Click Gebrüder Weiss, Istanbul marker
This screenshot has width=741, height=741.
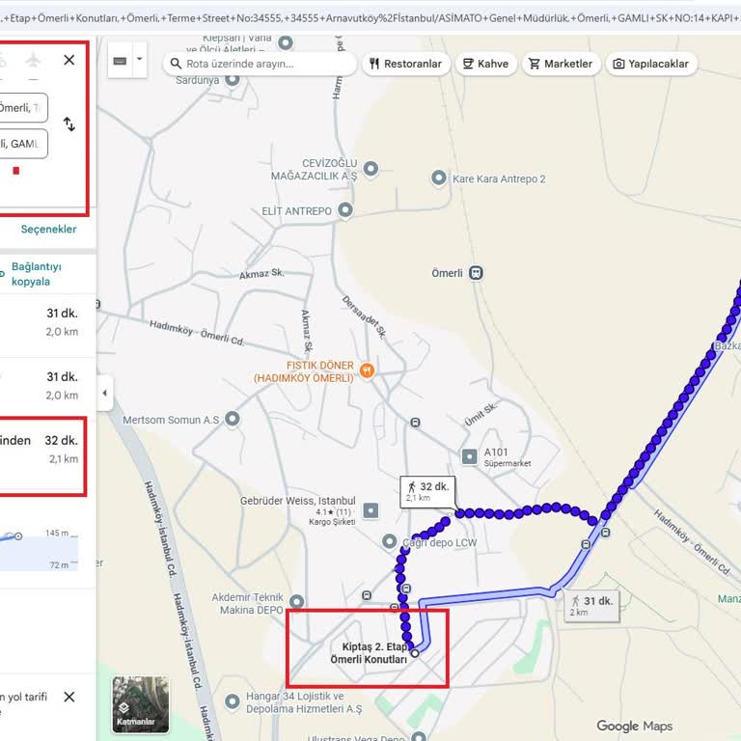370,510
